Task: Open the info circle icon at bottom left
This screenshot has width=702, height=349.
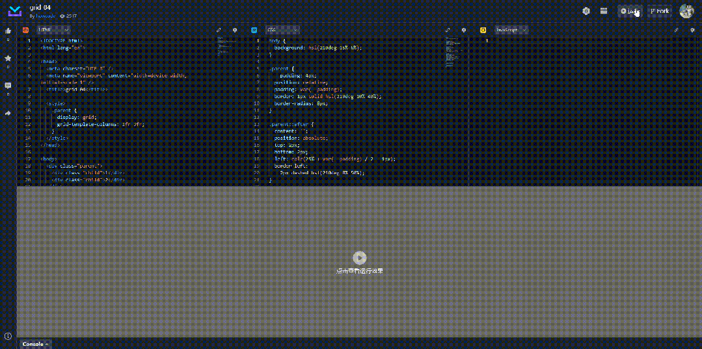Action: pos(8,335)
